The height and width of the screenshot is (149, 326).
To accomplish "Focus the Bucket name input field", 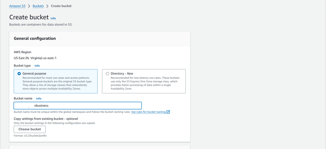I will click(77, 106).
